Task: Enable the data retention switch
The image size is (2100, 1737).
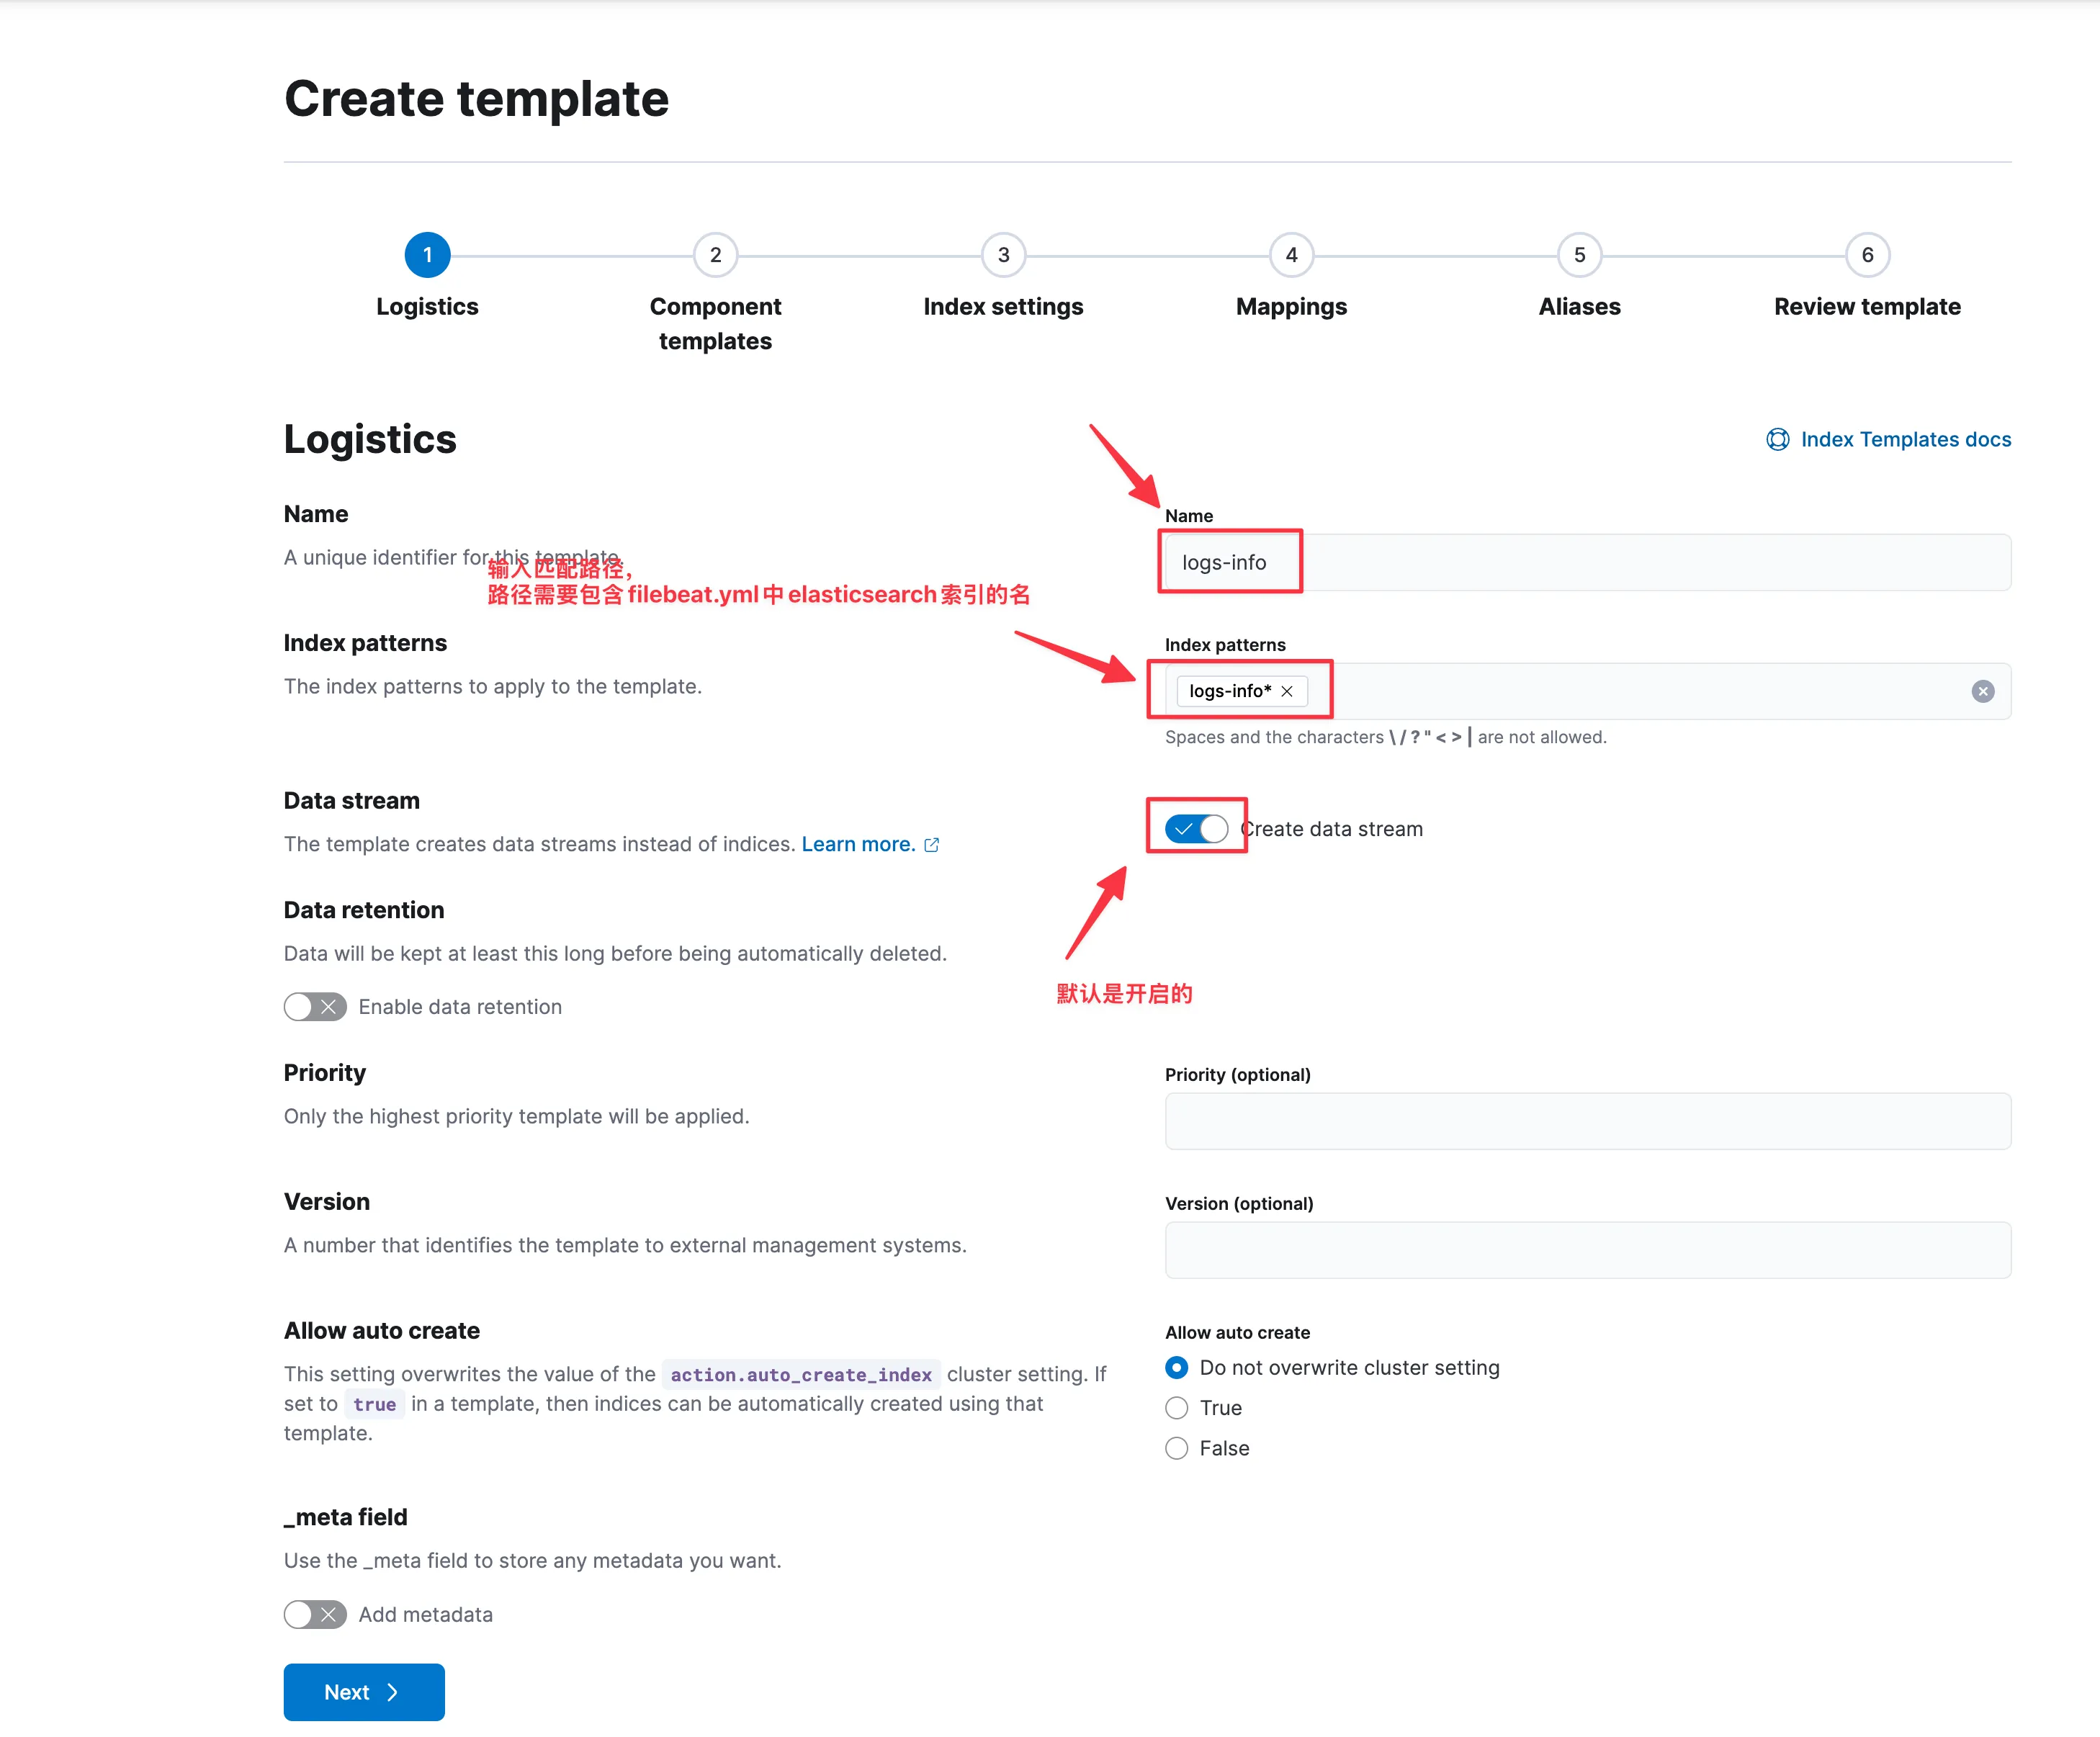Action: coord(315,1007)
